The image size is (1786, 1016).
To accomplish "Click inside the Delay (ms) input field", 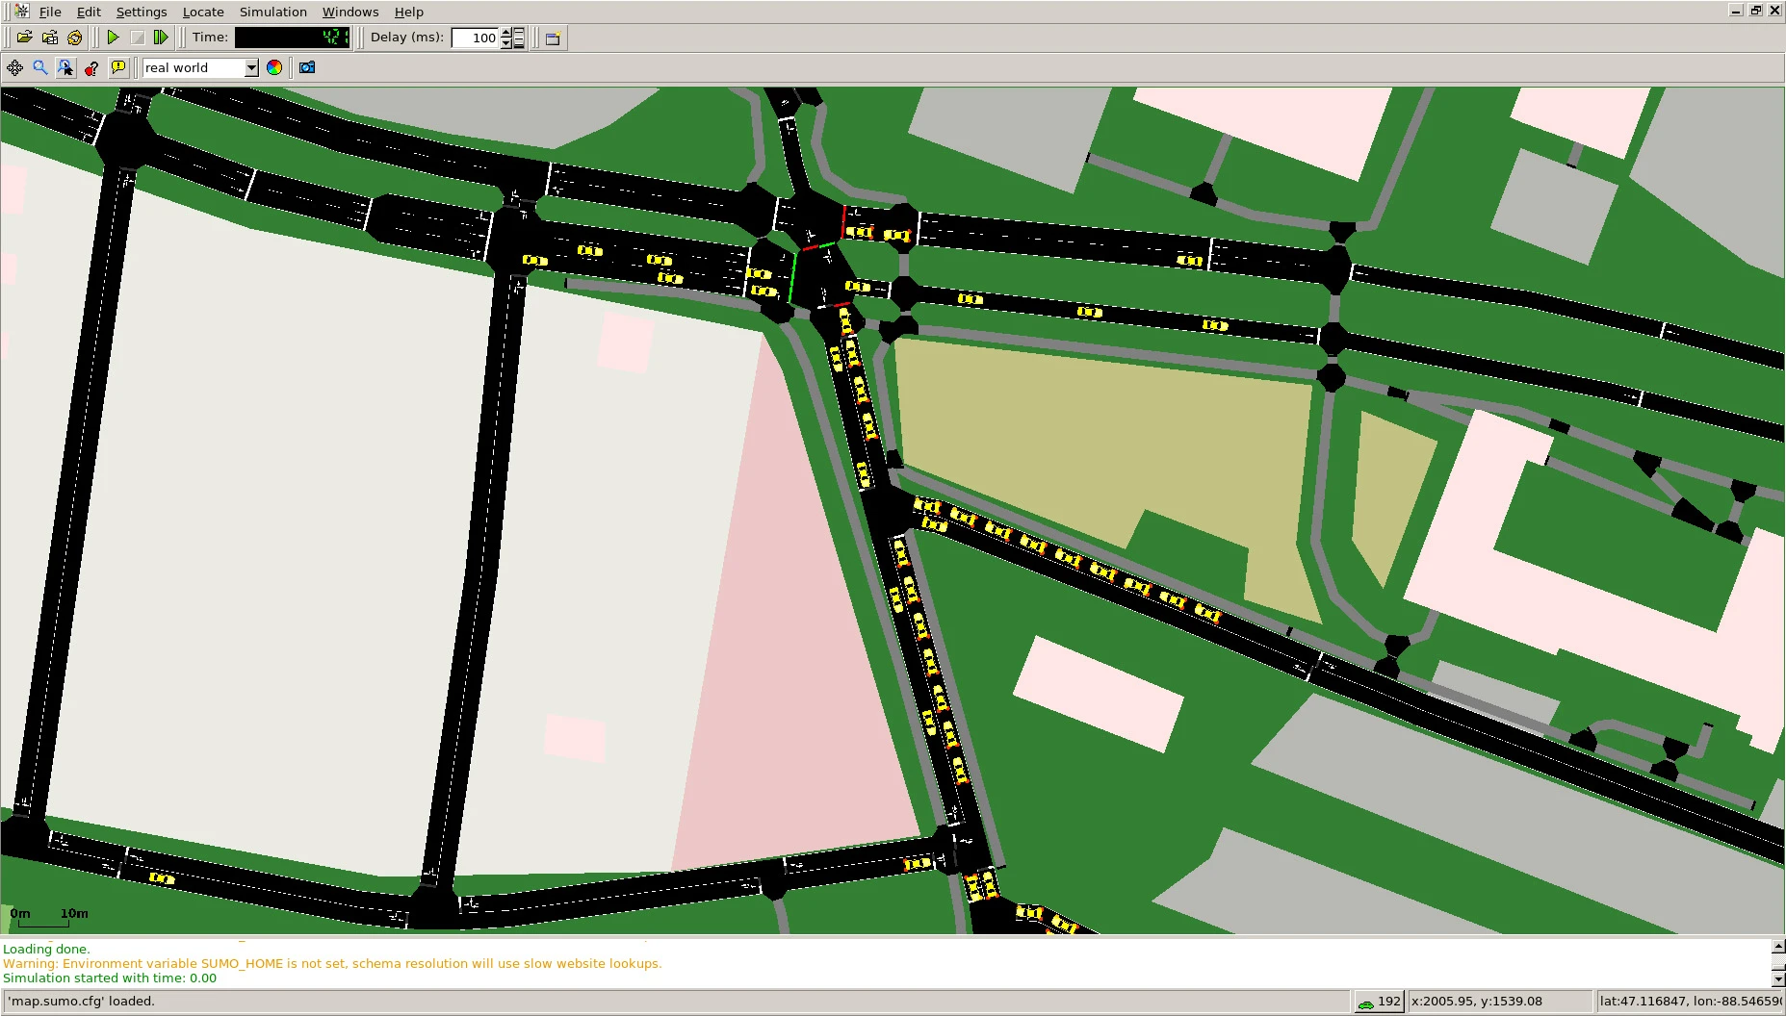I will point(479,38).
